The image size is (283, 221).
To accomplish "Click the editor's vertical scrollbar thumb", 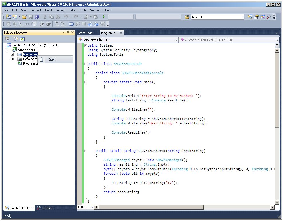I will click(x=277, y=90).
